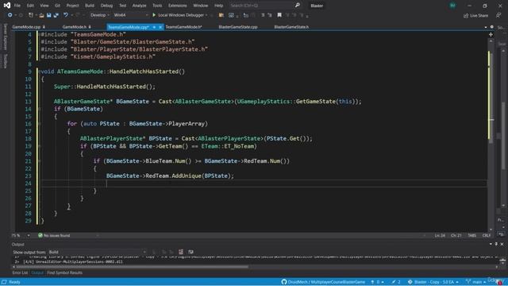508x286 pixels.
Task: Open the open-documents list dropdown arrow
Action: click(x=486, y=27)
